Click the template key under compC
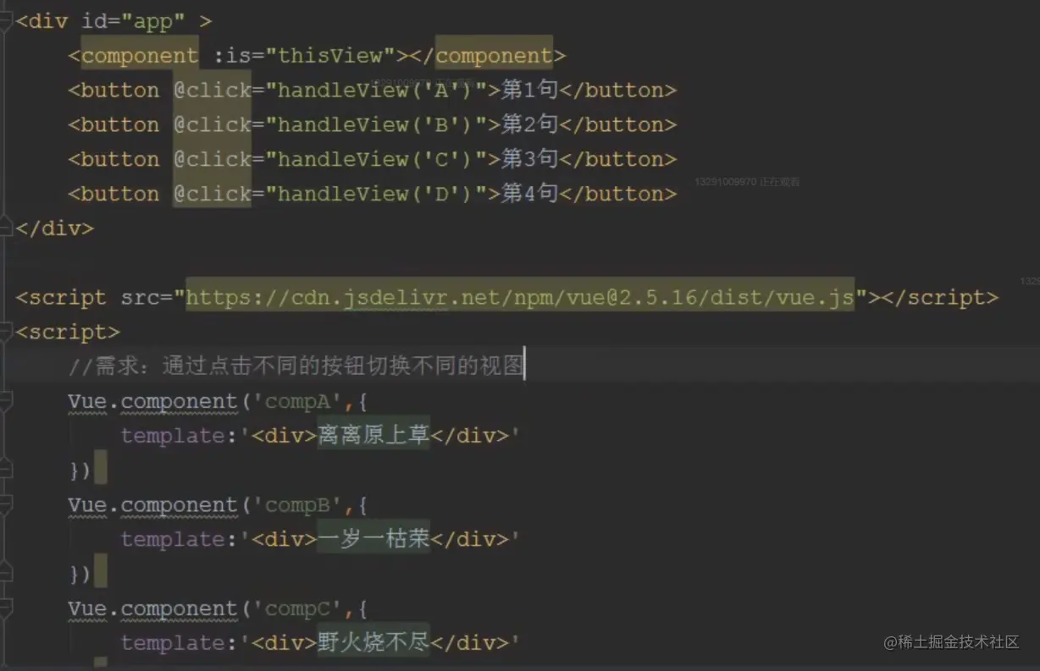 (x=173, y=645)
